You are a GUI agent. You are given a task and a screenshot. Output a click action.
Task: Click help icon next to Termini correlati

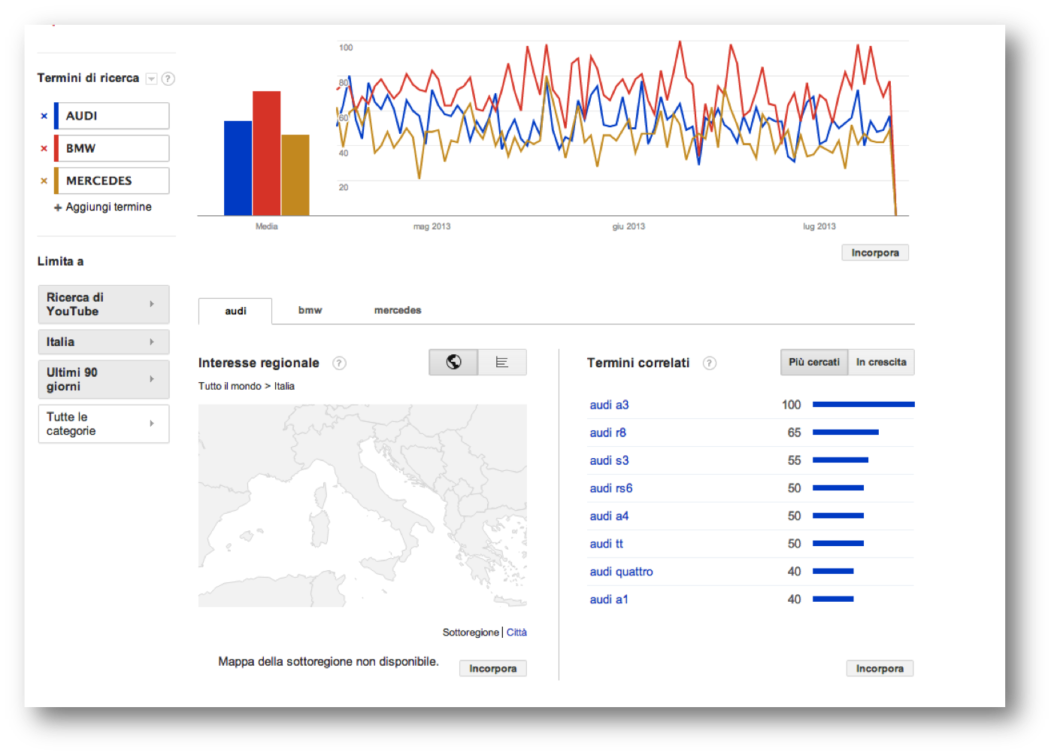[x=710, y=363]
